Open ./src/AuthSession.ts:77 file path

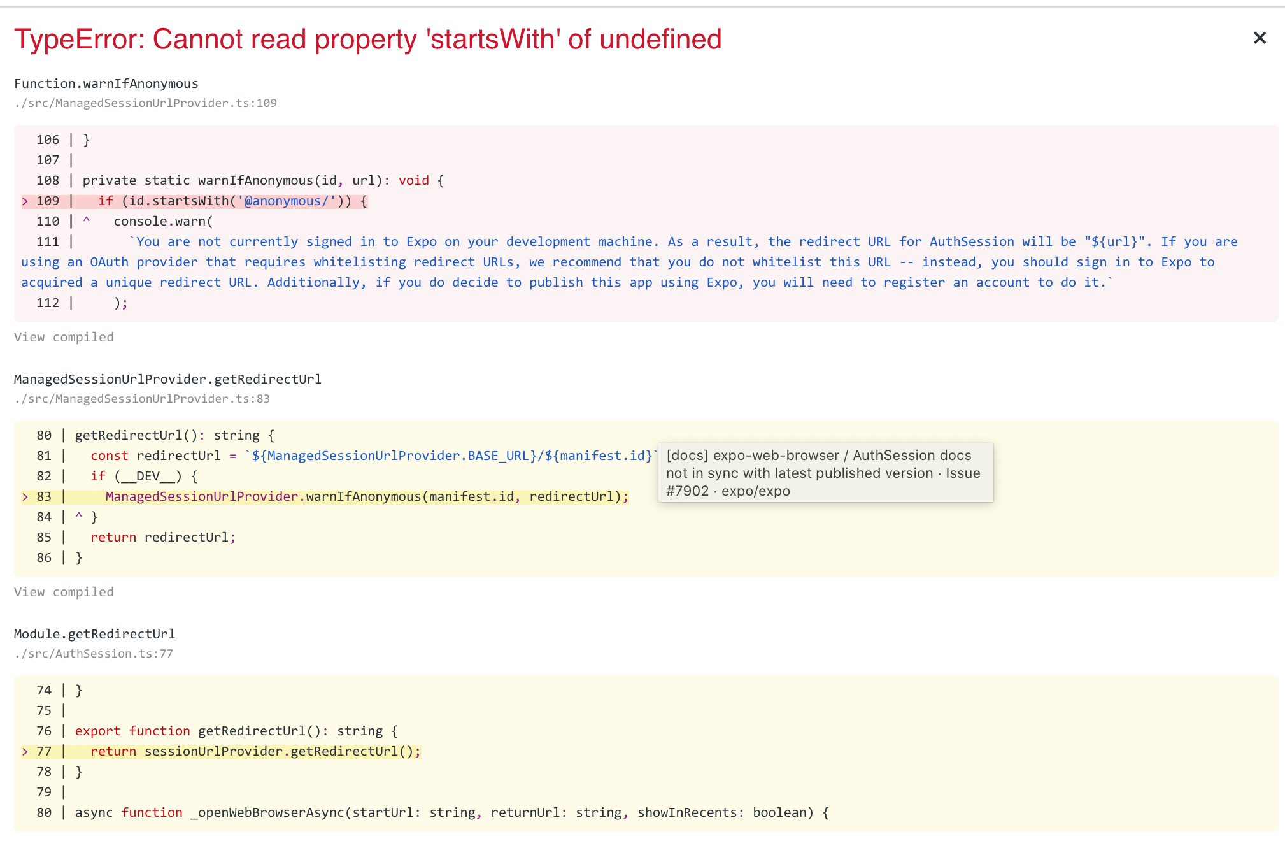pyautogui.click(x=94, y=654)
